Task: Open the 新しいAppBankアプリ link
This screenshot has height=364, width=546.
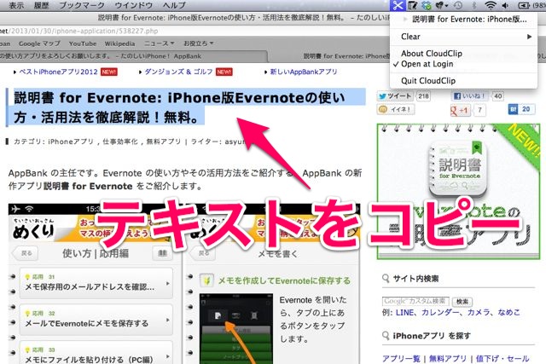Action: [304, 72]
